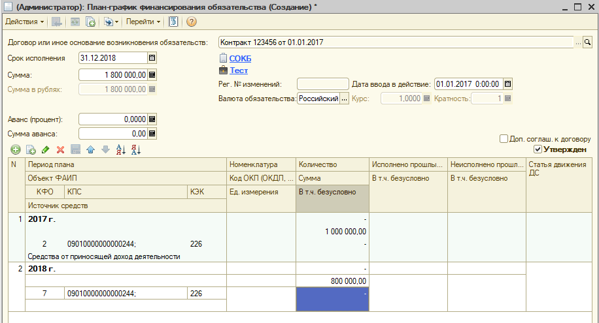Open the СОКБ link

click(240, 59)
